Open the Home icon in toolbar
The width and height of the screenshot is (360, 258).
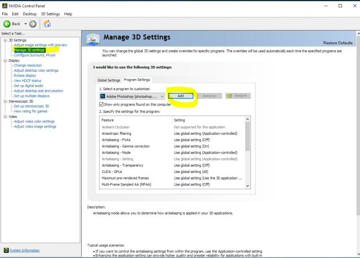coord(47,24)
